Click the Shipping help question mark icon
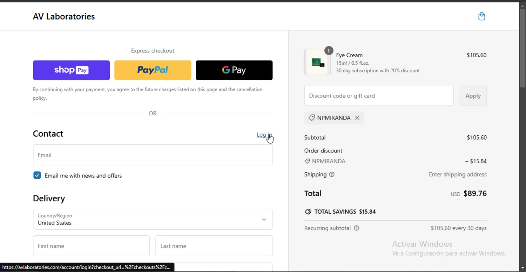The image size is (526, 272). click(x=332, y=174)
